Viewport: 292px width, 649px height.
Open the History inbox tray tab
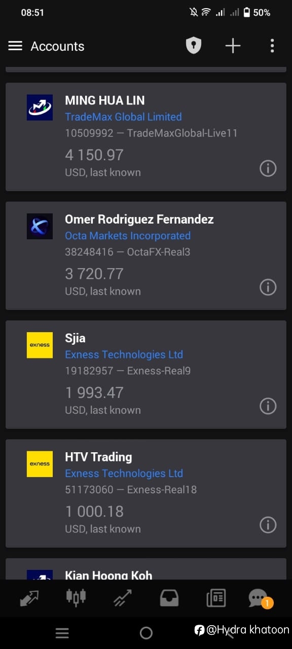pos(169,598)
